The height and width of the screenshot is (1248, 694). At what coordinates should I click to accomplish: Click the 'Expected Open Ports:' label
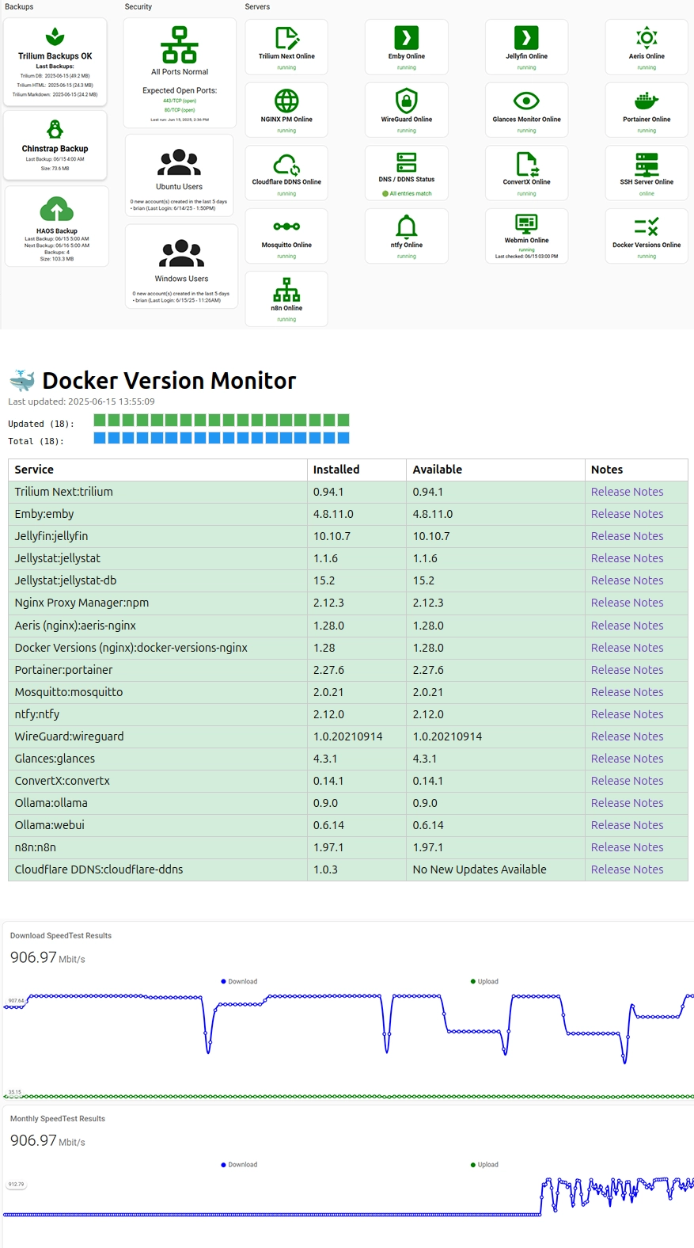tap(180, 90)
